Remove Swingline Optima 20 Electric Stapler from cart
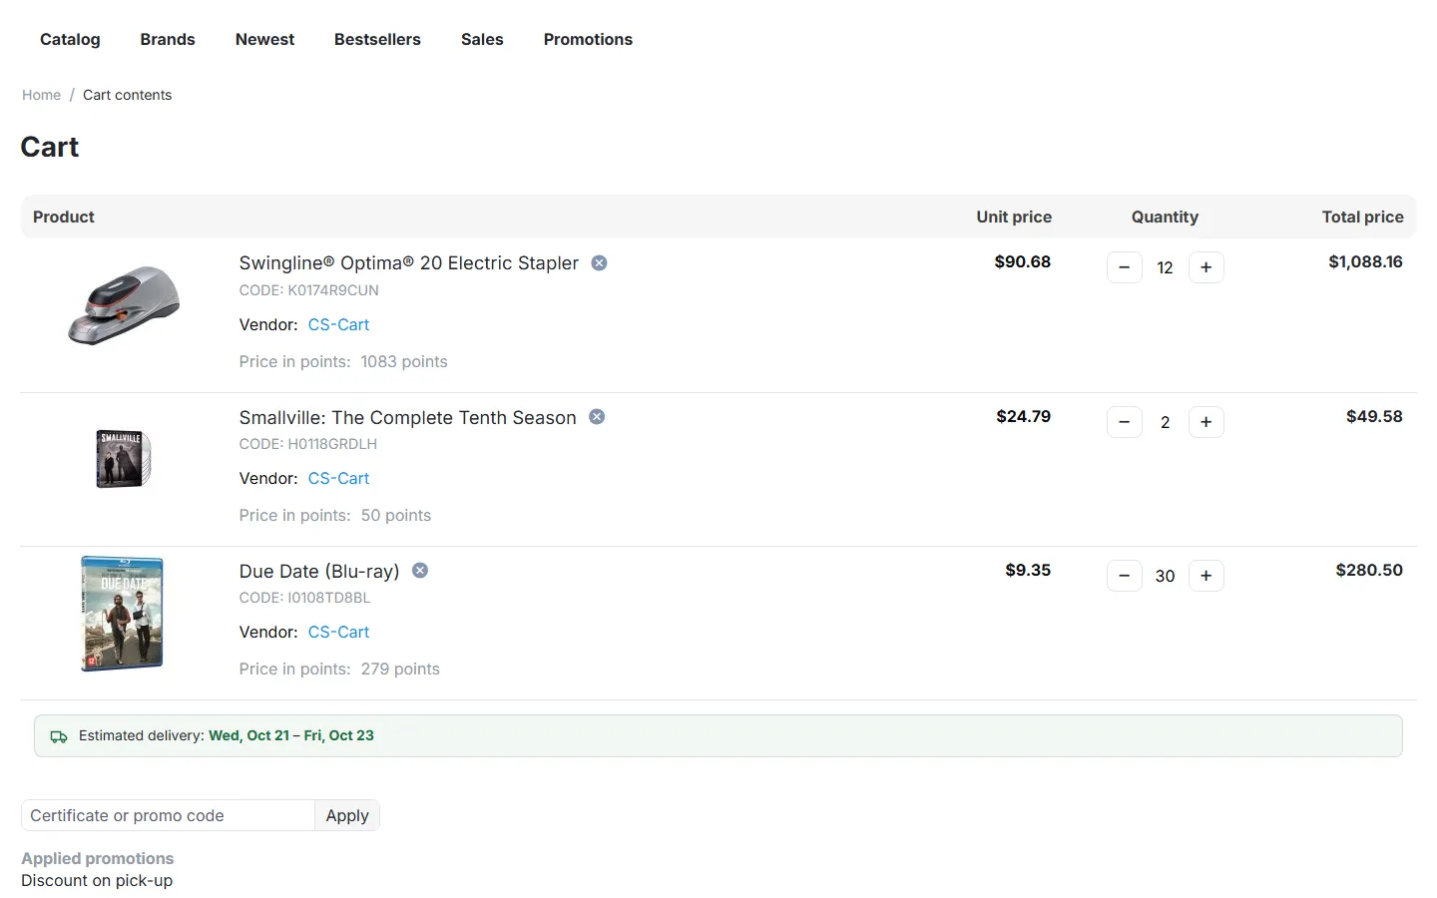 click(x=599, y=263)
